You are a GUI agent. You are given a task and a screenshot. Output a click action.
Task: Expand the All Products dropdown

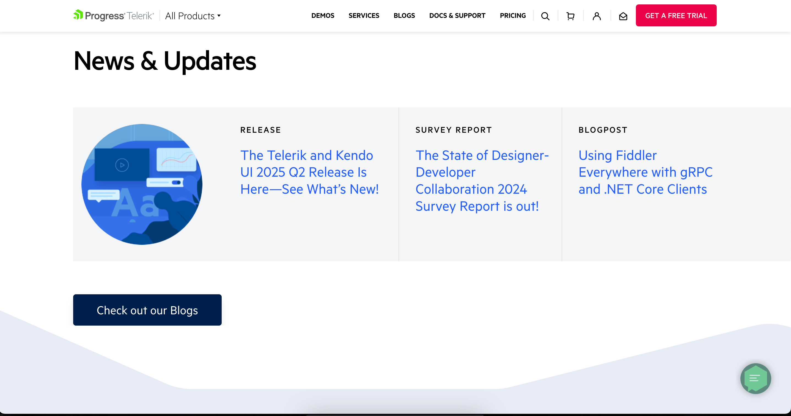(x=193, y=16)
